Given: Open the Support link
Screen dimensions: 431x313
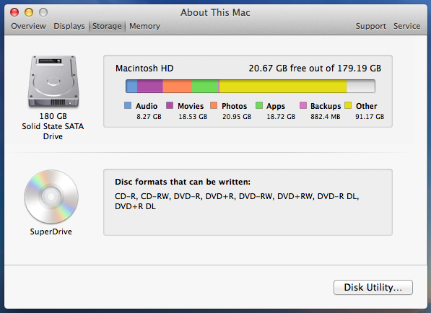Looking at the screenshot, I should pyautogui.click(x=371, y=26).
